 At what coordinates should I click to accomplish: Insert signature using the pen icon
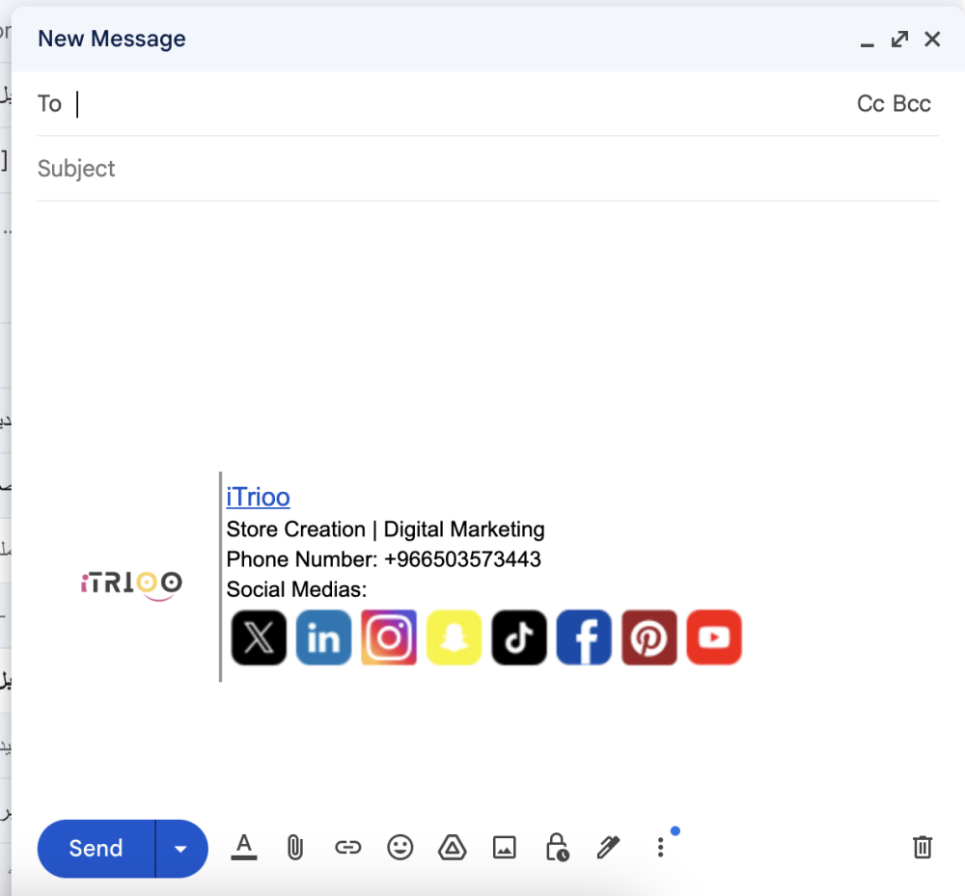point(609,848)
